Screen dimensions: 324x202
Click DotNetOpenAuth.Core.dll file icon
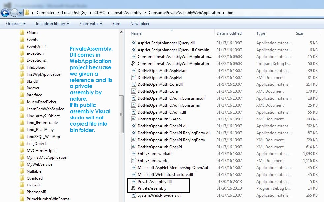point(134,84)
